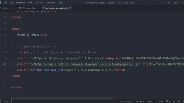The width and height of the screenshot is (184, 103).
Task: Open the Selection menu
Action: coord(20,3)
